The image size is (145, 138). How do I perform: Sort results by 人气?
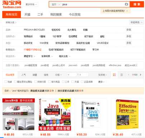(24, 75)
